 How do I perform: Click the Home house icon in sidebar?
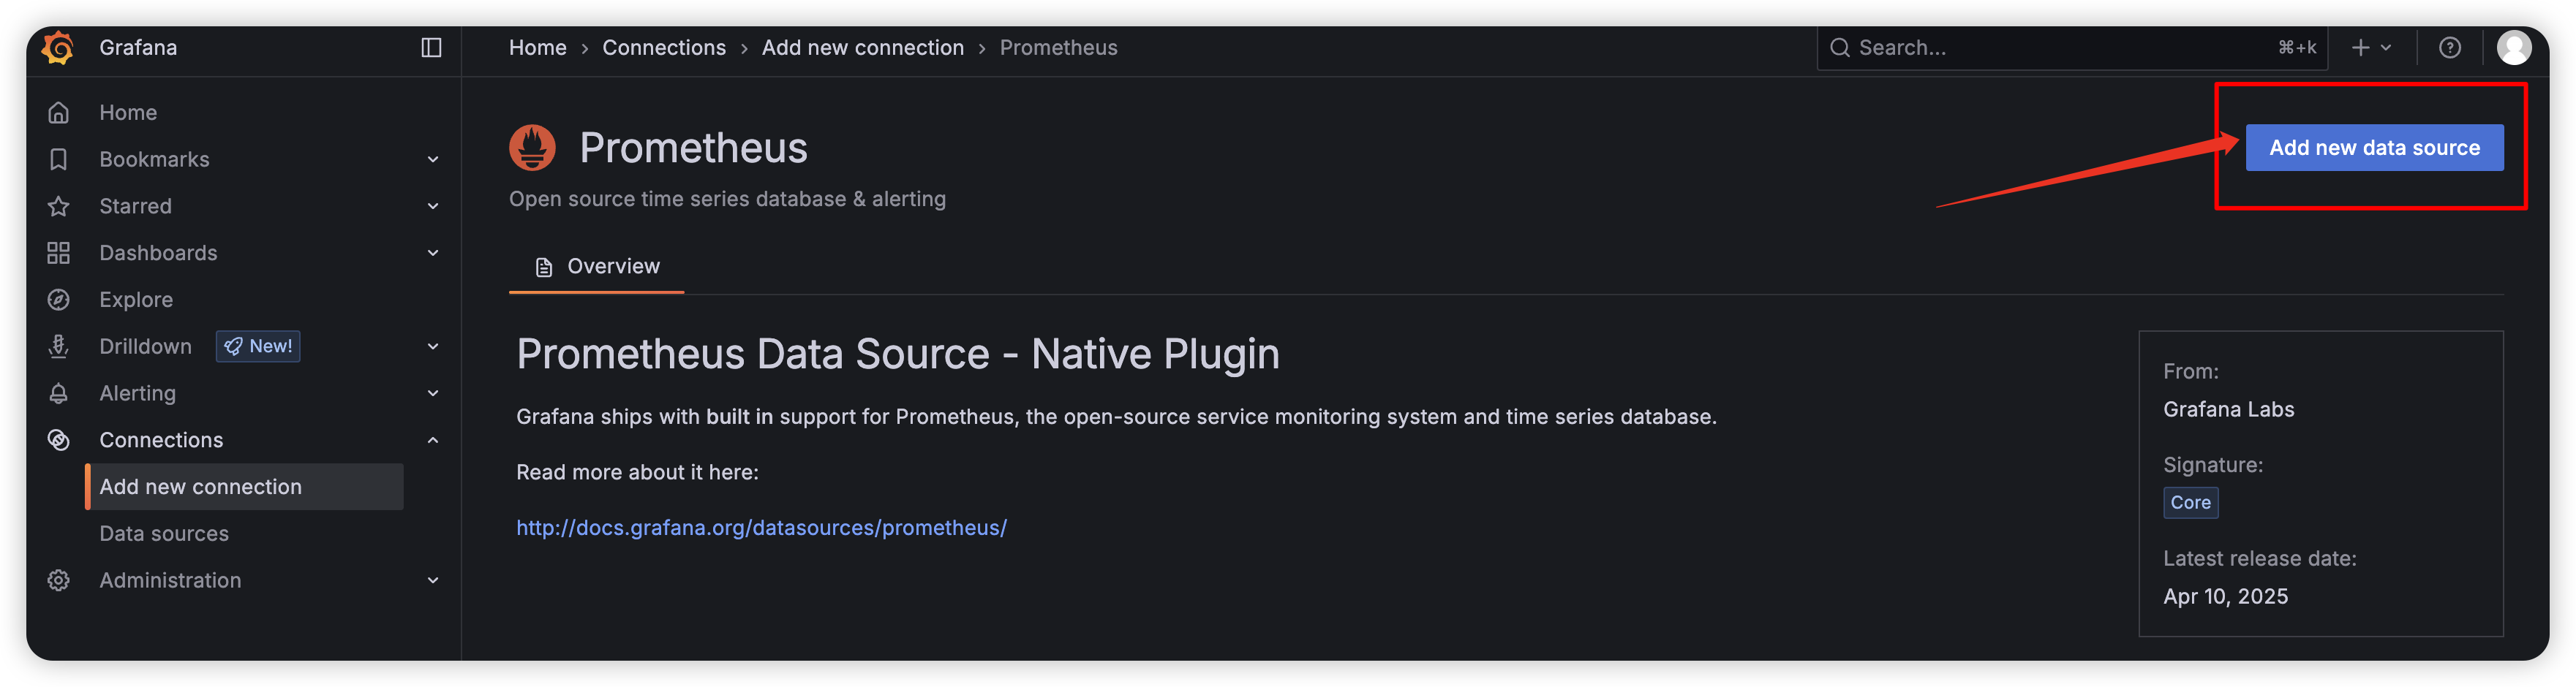tap(59, 113)
